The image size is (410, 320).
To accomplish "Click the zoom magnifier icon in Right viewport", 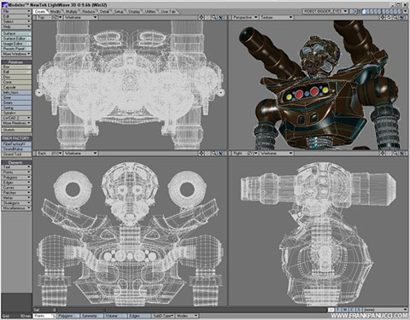I will (395, 154).
